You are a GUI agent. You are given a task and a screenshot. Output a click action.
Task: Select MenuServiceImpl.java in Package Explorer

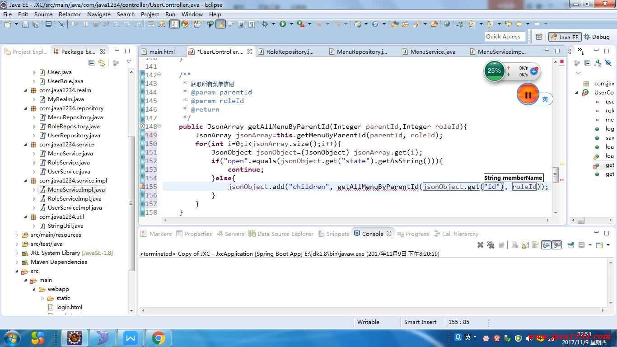(76, 189)
